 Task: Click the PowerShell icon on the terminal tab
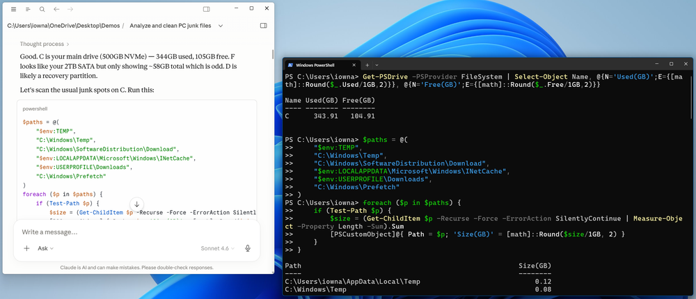(290, 65)
